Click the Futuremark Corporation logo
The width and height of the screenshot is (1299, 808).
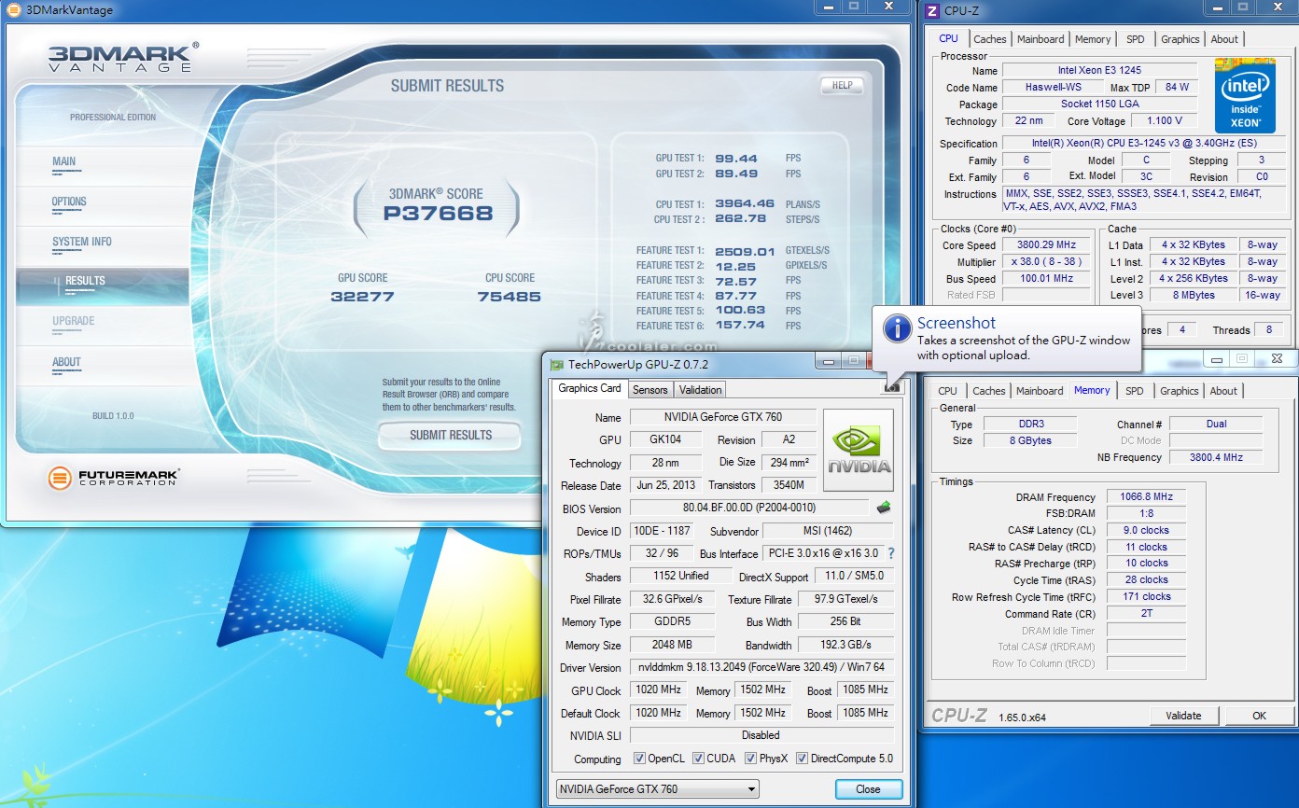tap(113, 478)
